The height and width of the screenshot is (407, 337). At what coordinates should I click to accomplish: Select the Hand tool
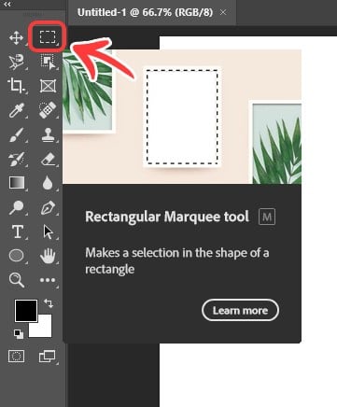pos(48,256)
